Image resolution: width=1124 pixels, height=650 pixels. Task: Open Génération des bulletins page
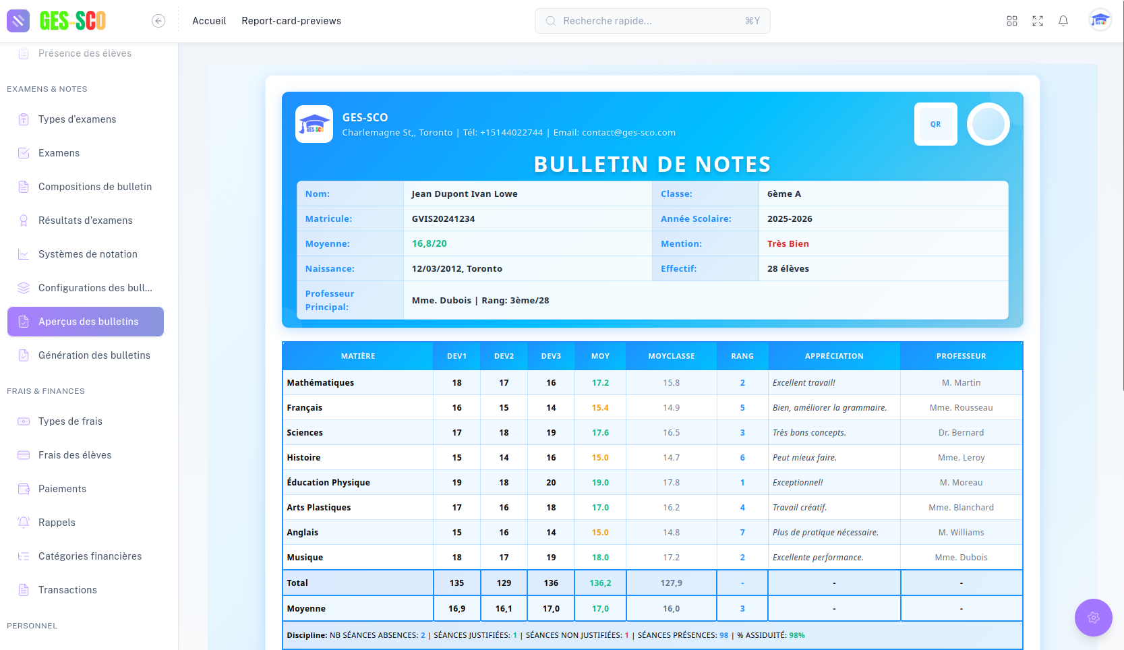93,355
